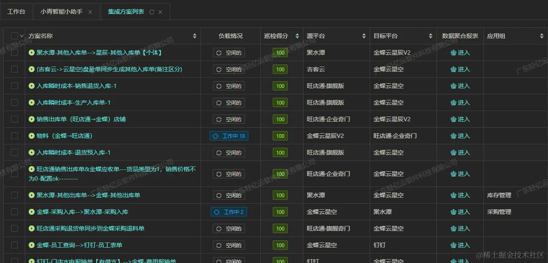
Task: Click the play icon for 入库瞬时成本-生产入库单-1
Action: click(x=32, y=102)
